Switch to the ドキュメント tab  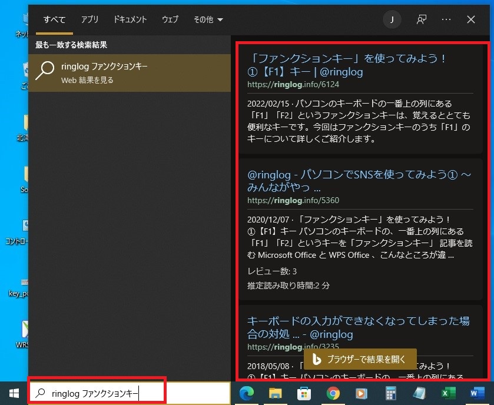pos(130,19)
